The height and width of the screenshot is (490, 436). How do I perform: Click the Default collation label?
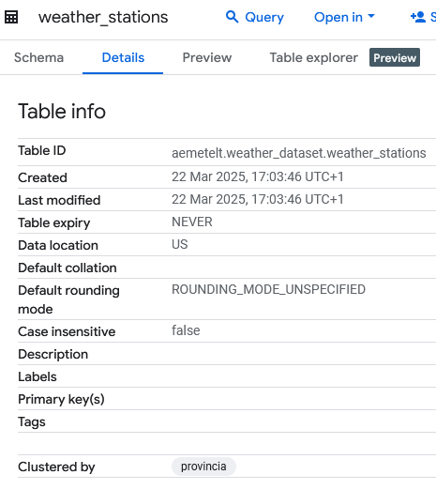(x=68, y=268)
